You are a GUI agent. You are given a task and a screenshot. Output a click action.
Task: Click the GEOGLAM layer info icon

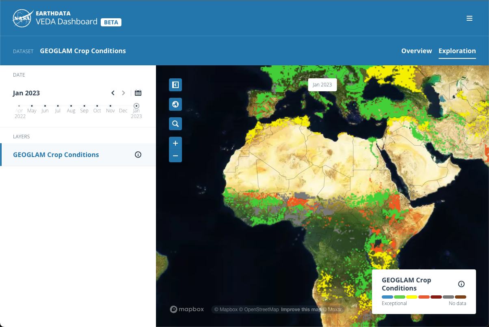point(138,155)
